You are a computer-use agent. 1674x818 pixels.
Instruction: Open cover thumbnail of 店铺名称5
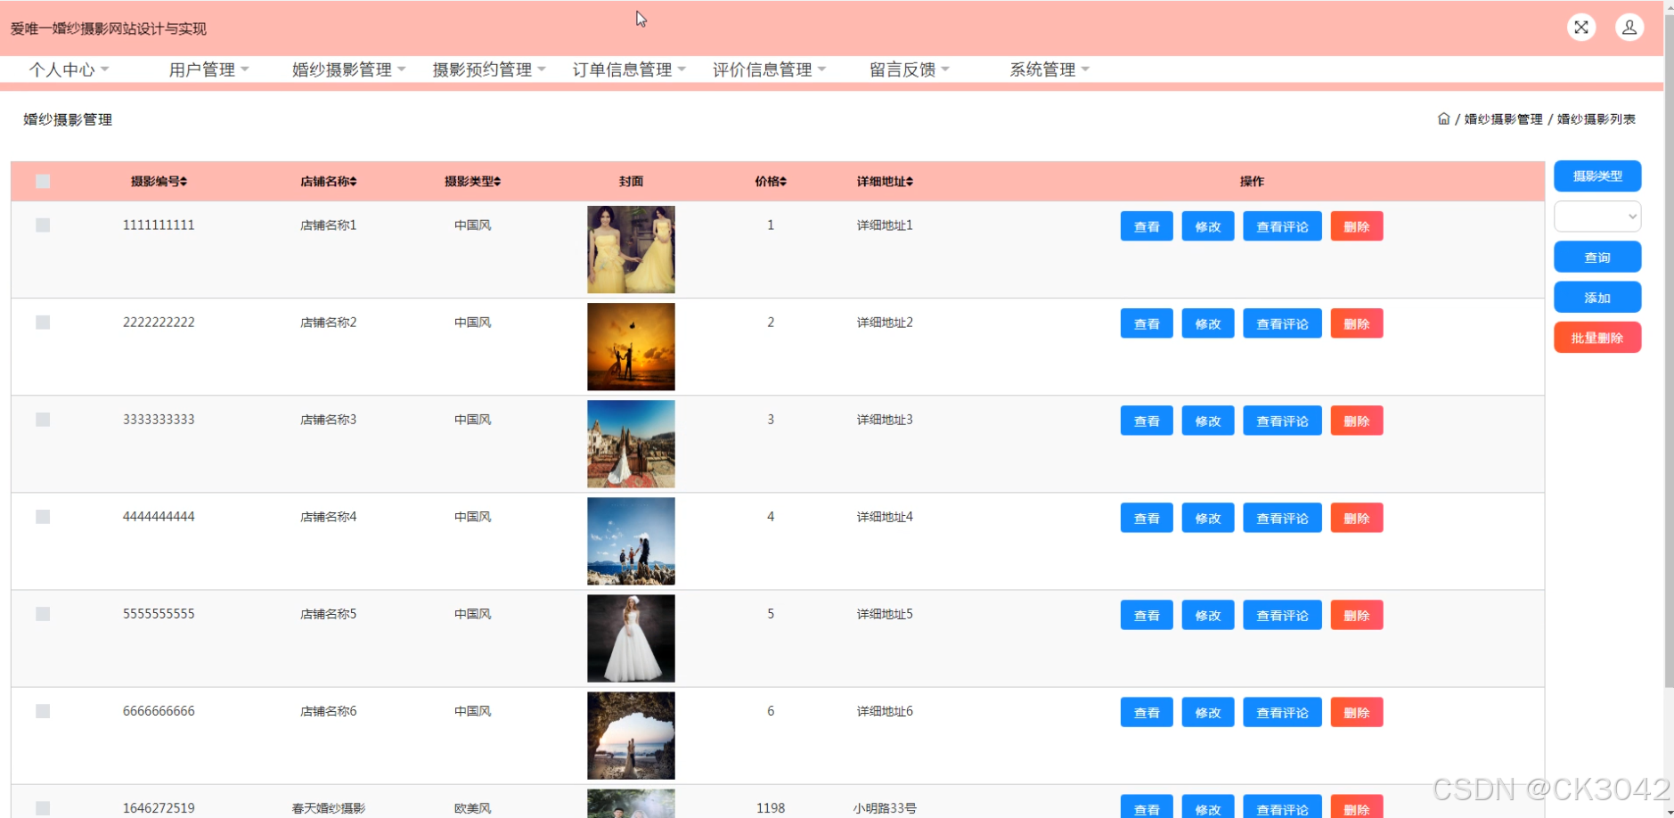pyautogui.click(x=631, y=638)
